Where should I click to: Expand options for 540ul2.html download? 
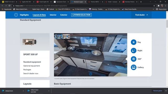click(23, 91)
